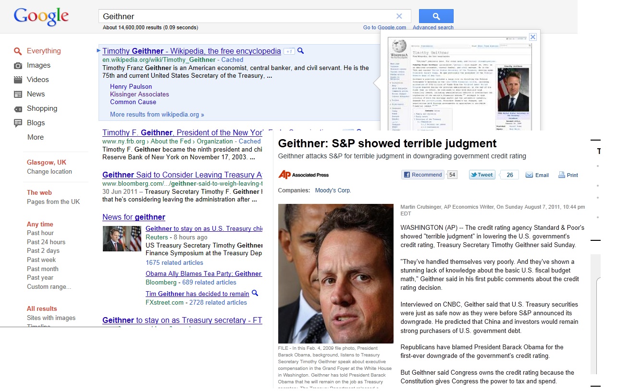The width and height of the screenshot is (617, 391).
Task: Filter results by Past 2 days
Action: click(43, 251)
